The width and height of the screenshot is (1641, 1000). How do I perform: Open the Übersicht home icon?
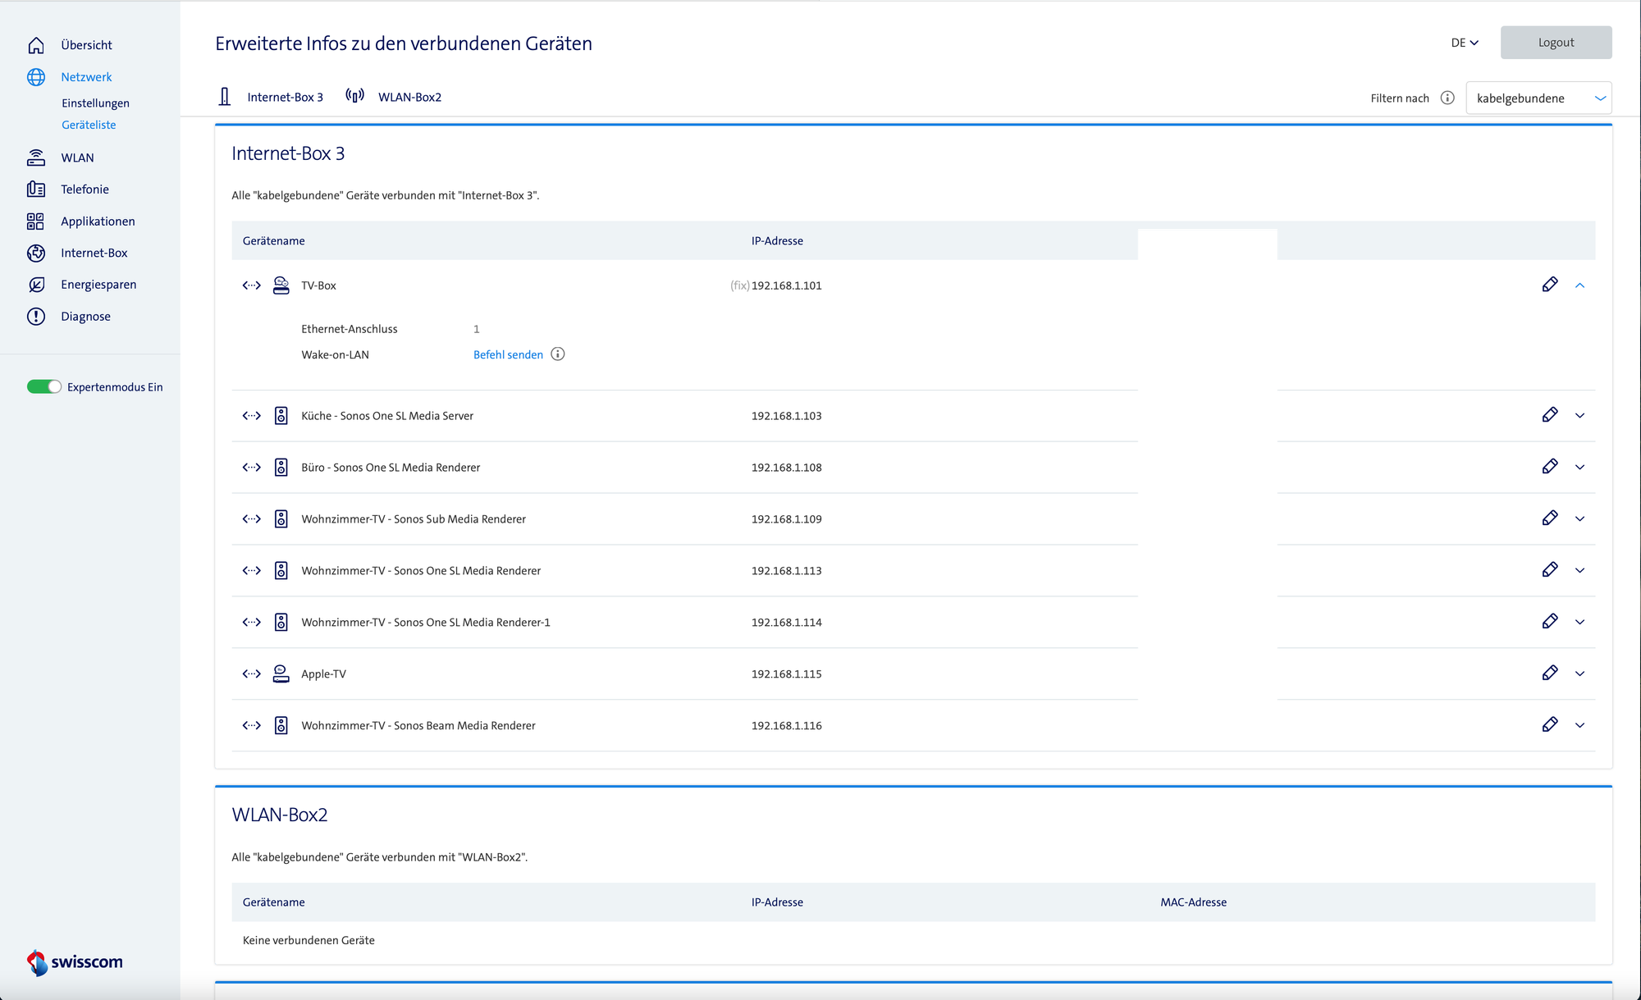click(36, 45)
